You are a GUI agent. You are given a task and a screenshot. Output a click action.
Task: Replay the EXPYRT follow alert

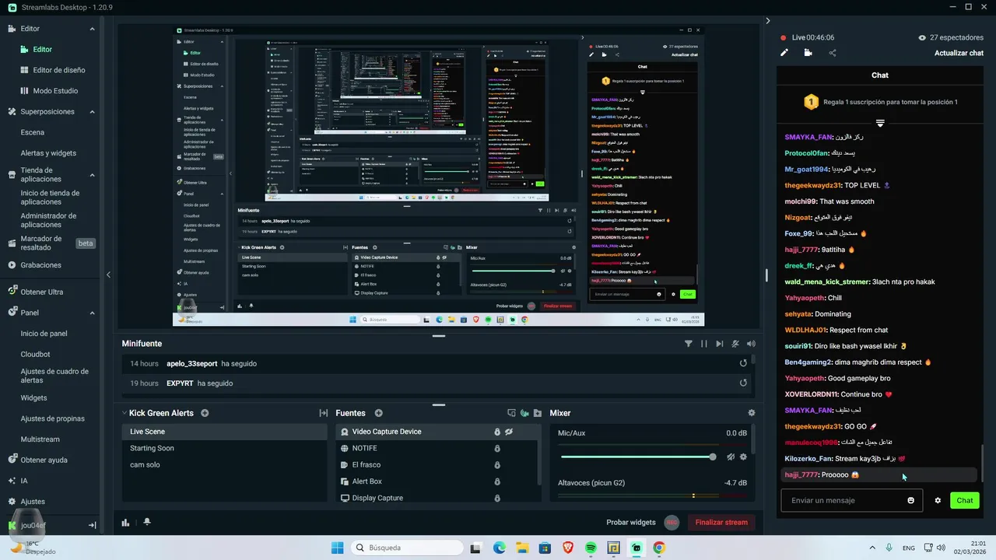(743, 383)
